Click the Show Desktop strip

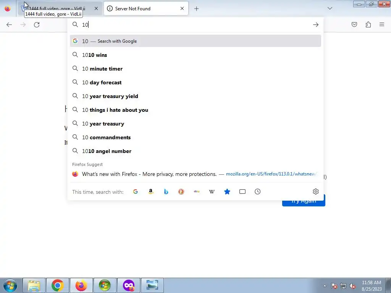388,285
